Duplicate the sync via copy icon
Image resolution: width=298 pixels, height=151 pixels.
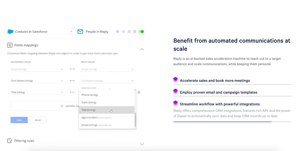pyautogui.click(x=129, y=32)
